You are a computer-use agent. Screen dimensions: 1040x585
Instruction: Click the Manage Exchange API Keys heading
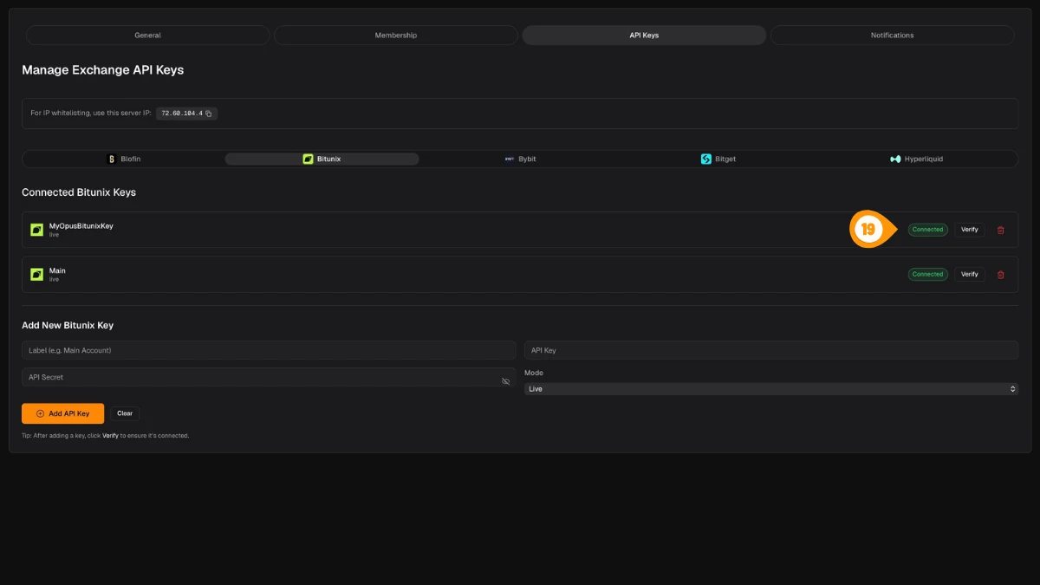click(103, 70)
